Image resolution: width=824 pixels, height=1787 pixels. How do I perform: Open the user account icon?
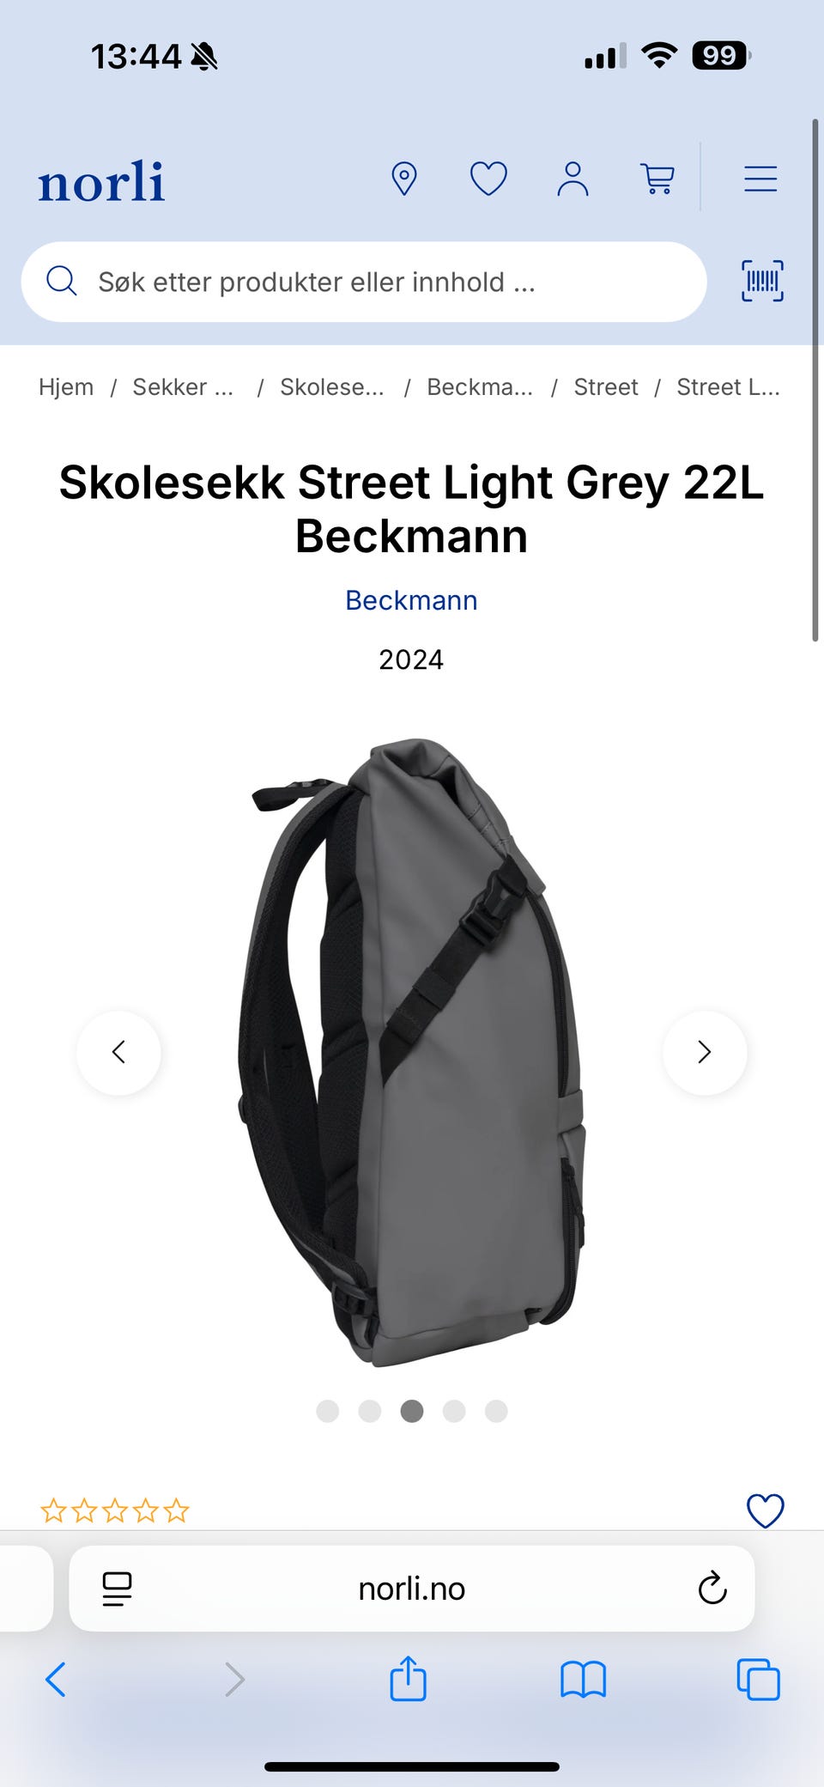point(573,179)
